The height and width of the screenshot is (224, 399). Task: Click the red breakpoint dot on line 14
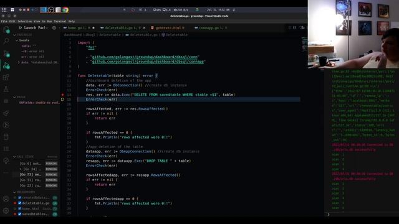pos(62,95)
